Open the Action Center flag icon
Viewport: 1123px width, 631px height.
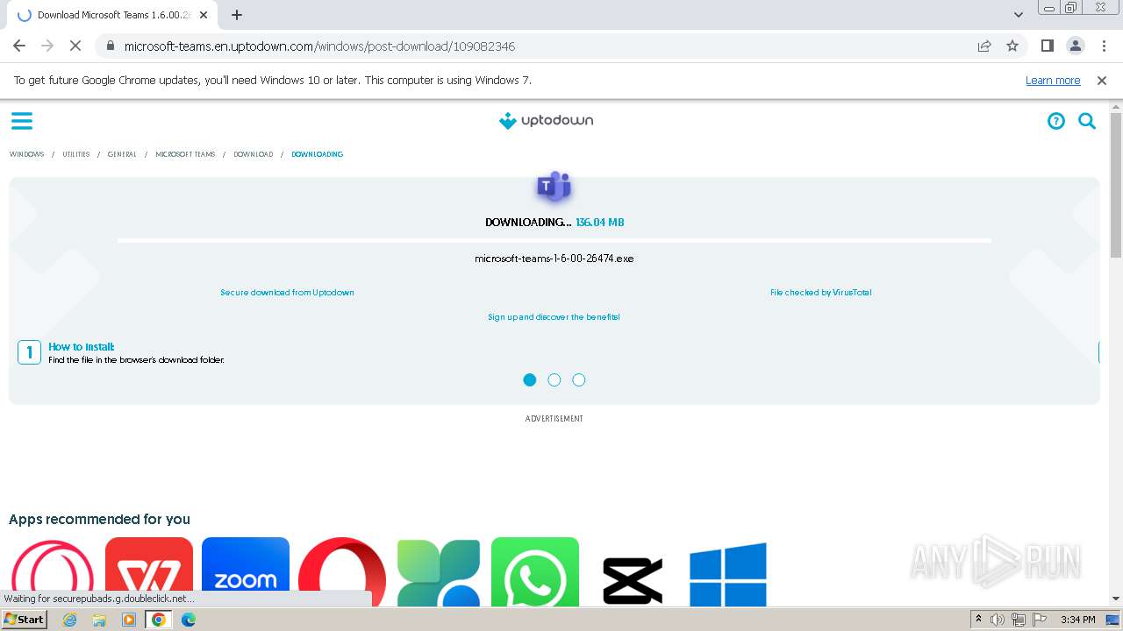pyautogui.click(x=1039, y=620)
